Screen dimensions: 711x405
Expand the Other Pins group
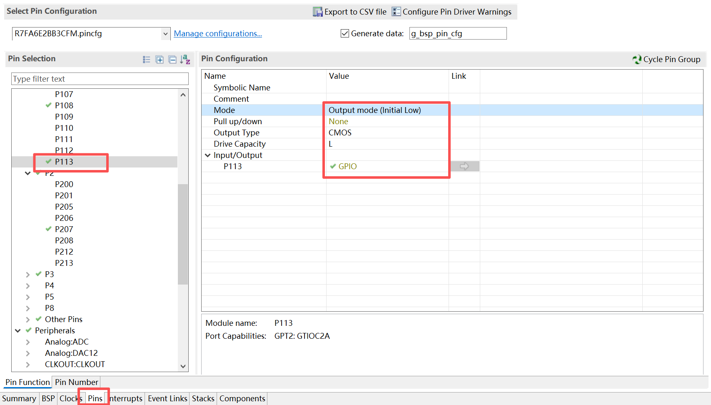point(27,320)
